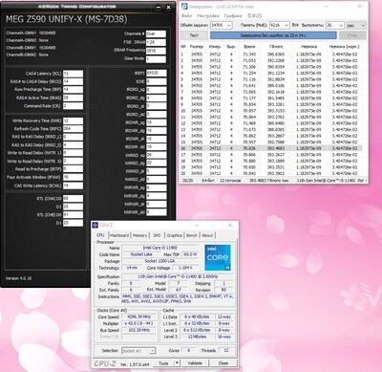Close the ASRock Timing Configurator window

[169, 8]
